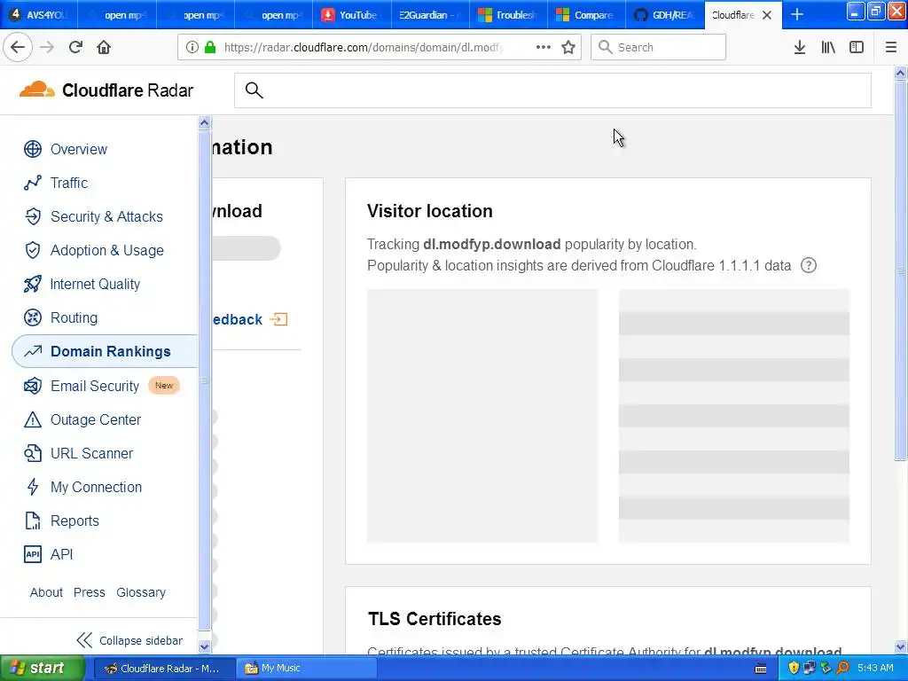Open the Press link
This screenshot has height=681, width=908.
coord(90,592)
